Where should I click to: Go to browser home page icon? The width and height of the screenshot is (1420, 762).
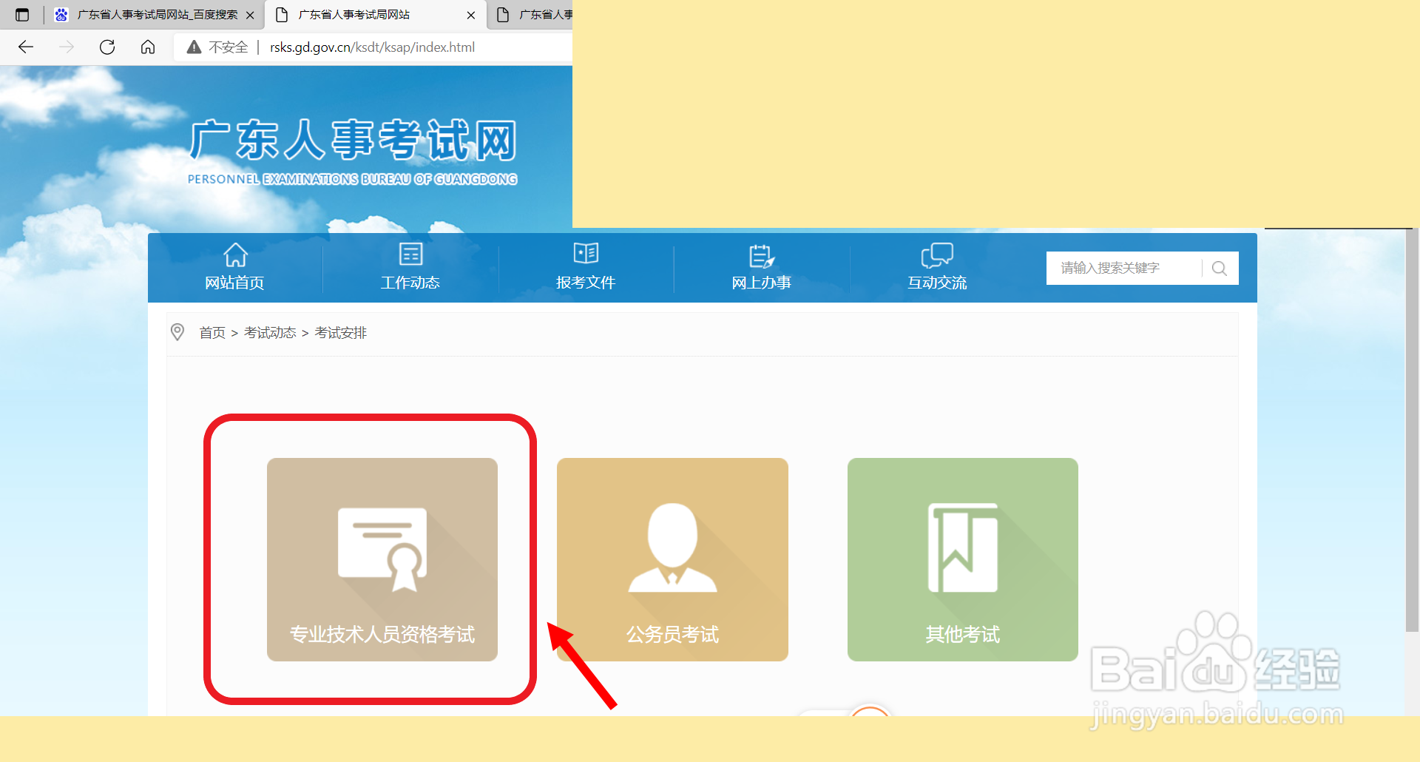148,47
